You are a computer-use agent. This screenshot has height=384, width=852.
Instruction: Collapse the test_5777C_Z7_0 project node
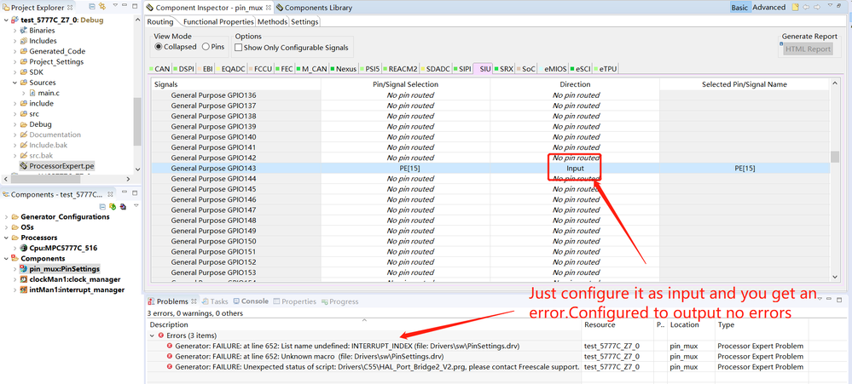point(6,20)
